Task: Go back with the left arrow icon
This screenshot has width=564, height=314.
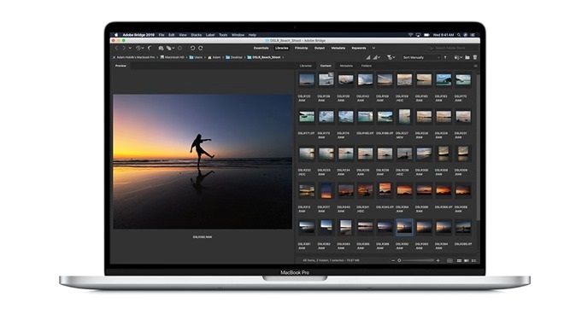Action: coord(116,48)
